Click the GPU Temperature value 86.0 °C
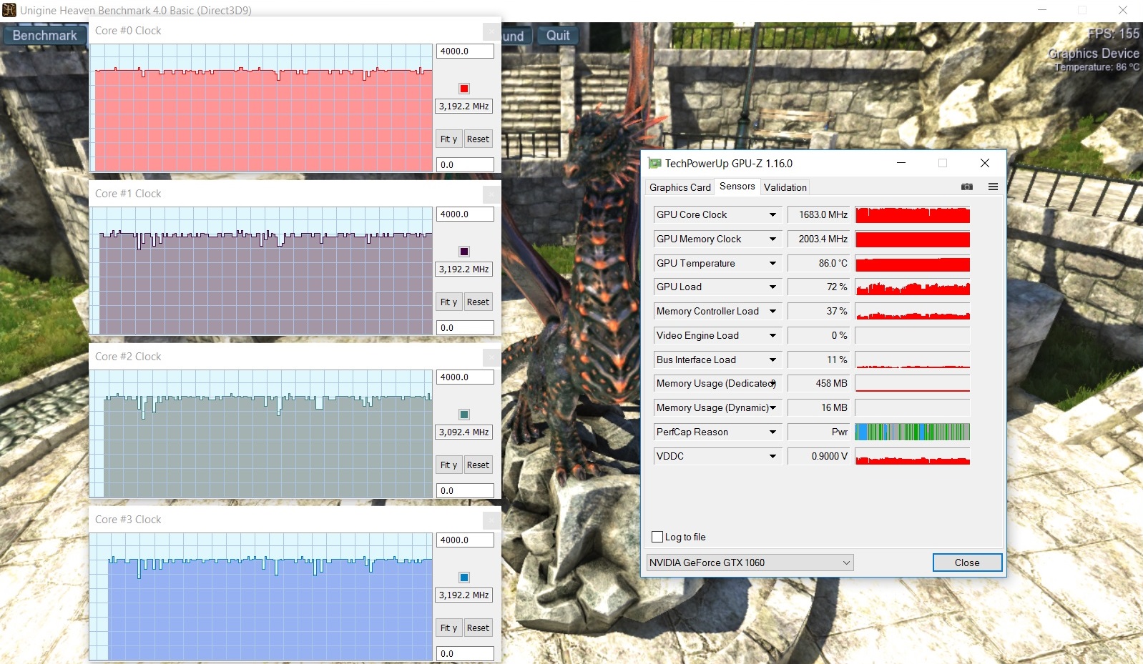Screen dimensions: 1143x664 819,263
